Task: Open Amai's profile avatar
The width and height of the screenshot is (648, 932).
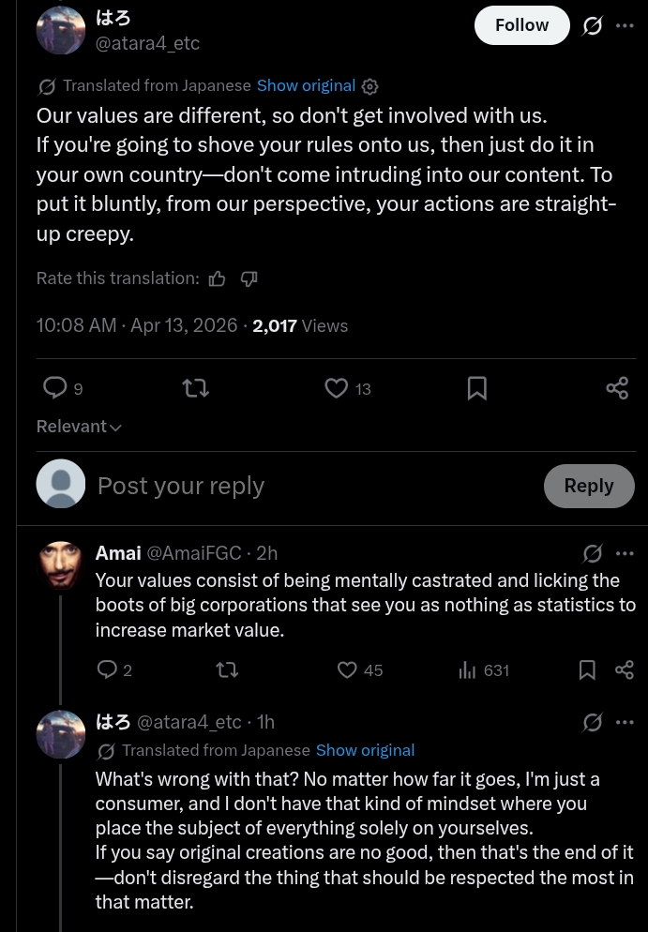Action: [x=61, y=565]
